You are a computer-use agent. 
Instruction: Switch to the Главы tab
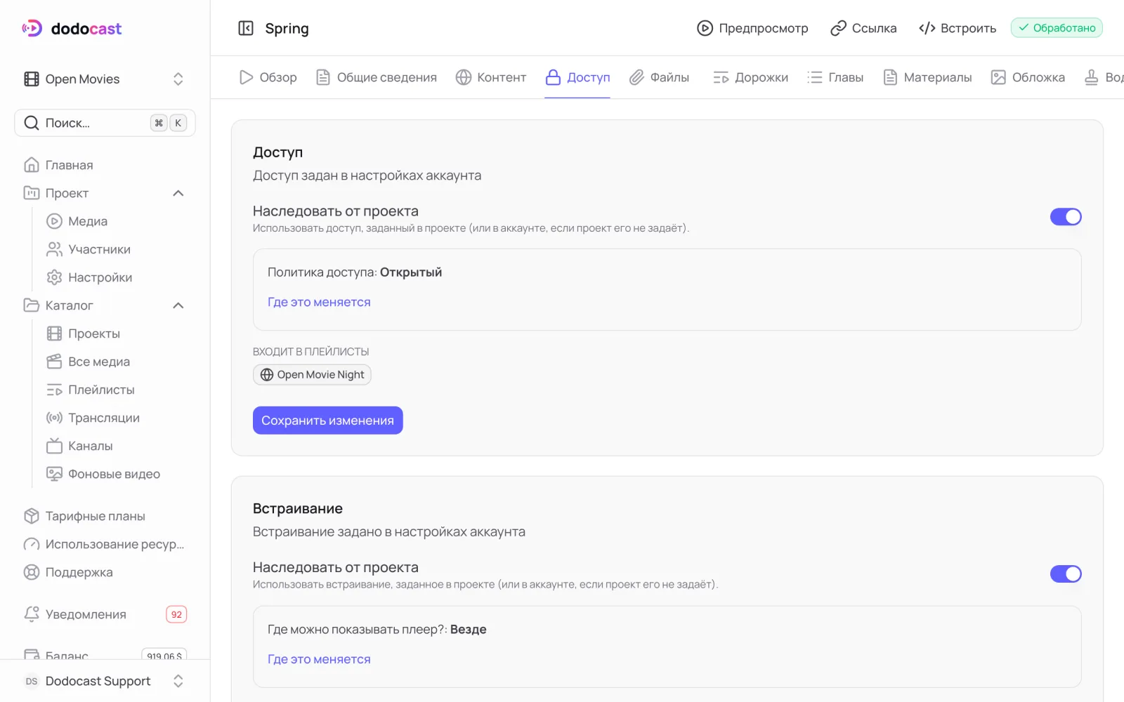(835, 77)
